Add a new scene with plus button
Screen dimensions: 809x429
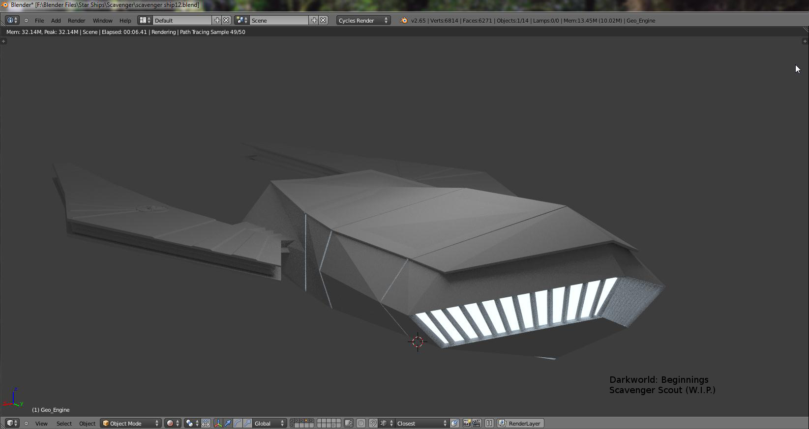pos(314,20)
